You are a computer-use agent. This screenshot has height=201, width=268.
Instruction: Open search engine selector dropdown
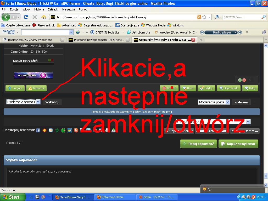coord(220,17)
